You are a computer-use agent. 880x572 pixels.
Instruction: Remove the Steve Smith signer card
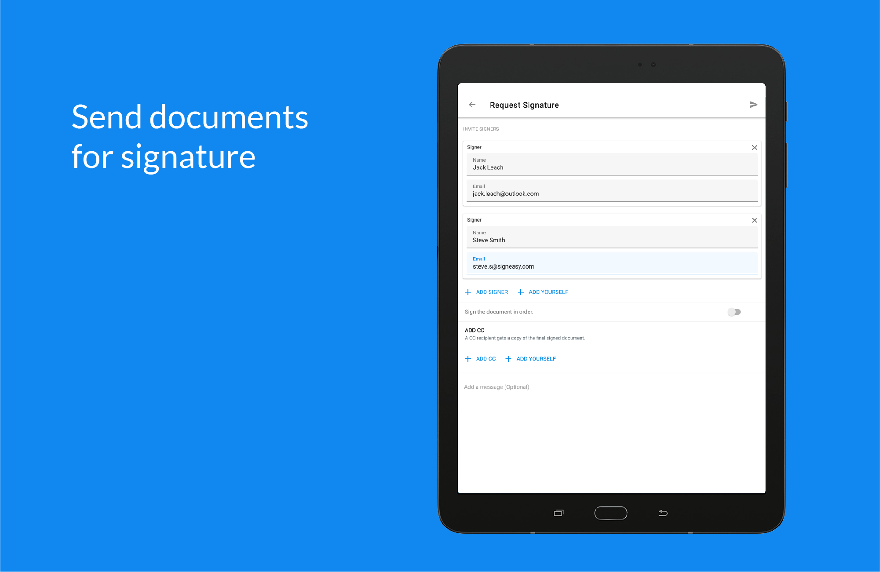tap(754, 220)
